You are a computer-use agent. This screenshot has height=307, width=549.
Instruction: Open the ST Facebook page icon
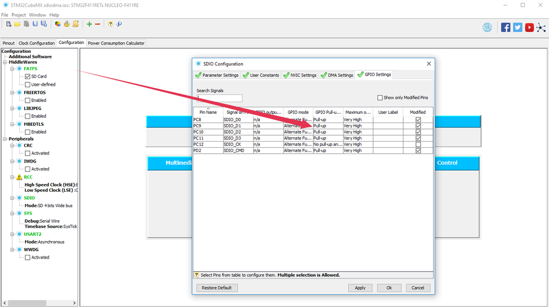click(506, 27)
